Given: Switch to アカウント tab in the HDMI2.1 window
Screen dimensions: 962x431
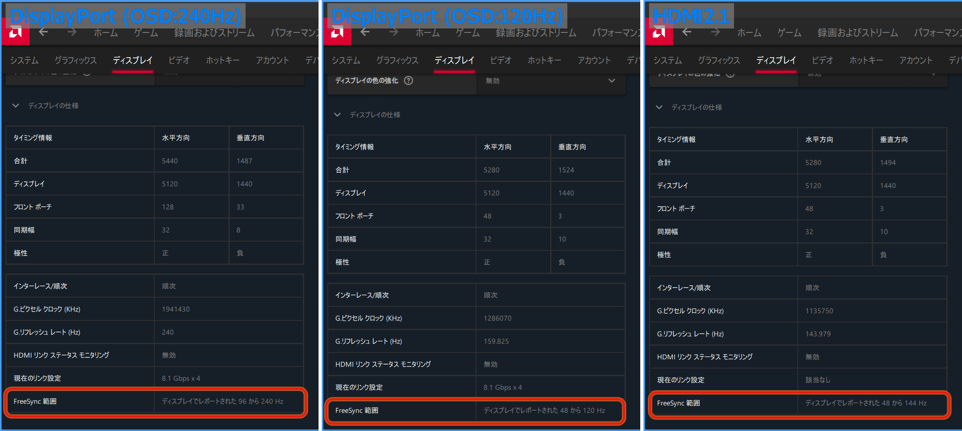Looking at the screenshot, I should (916, 60).
